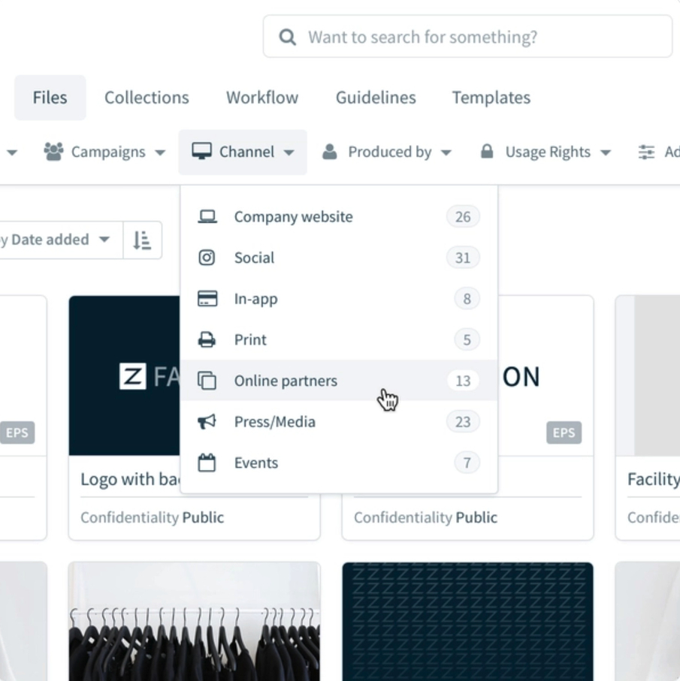680x681 pixels.
Task: Toggle the sort order direction button
Action: coord(142,240)
